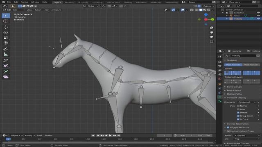The width and height of the screenshot is (262, 147).
Task: Open the Options dropdown in viewport header
Action: (x=208, y=6)
